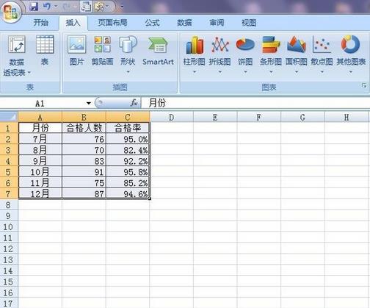Open the Shapes (形状) gallery
The width and height of the screenshot is (370, 308).
click(128, 54)
